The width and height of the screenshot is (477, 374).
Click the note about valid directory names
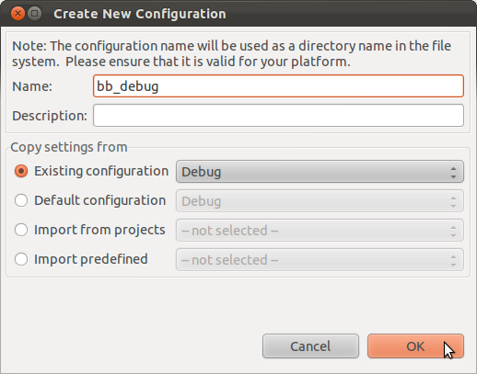point(232,53)
